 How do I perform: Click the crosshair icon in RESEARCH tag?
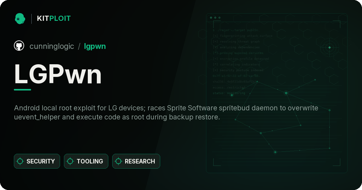pos(119,161)
